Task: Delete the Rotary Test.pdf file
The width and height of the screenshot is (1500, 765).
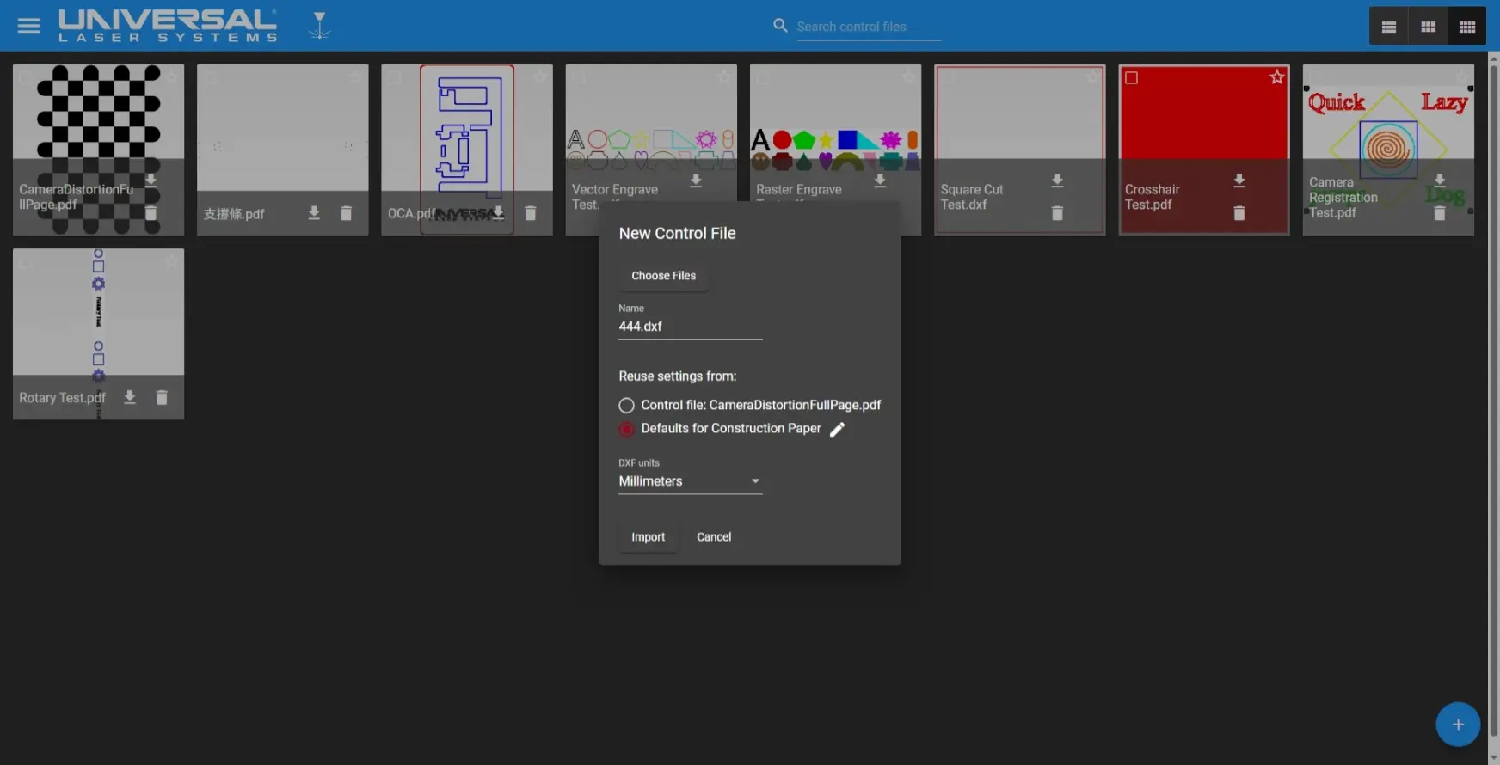Action: coord(162,397)
